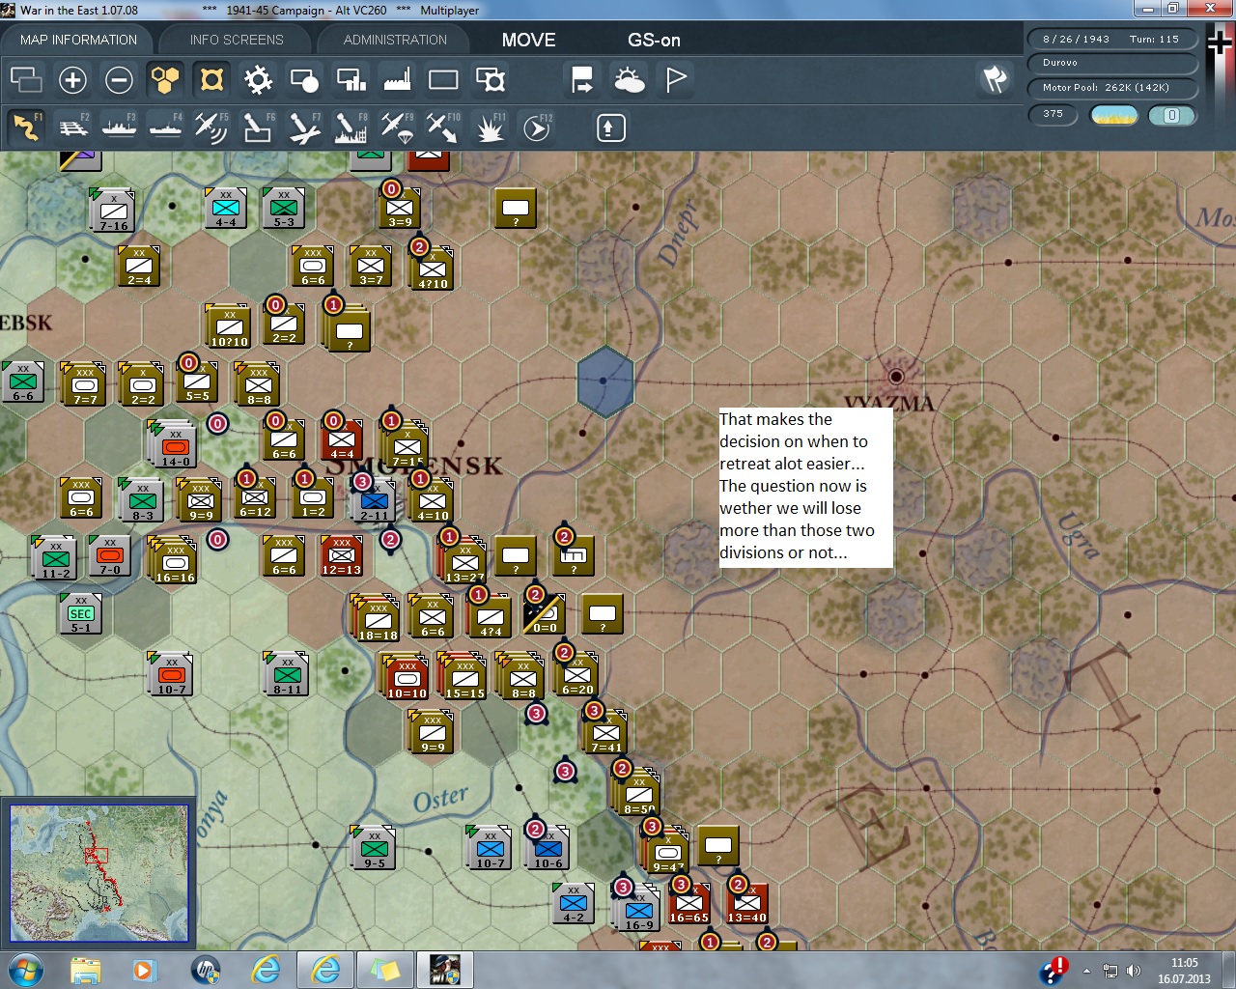
Task: Select Move mode (F1)
Action: pos(26,127)
